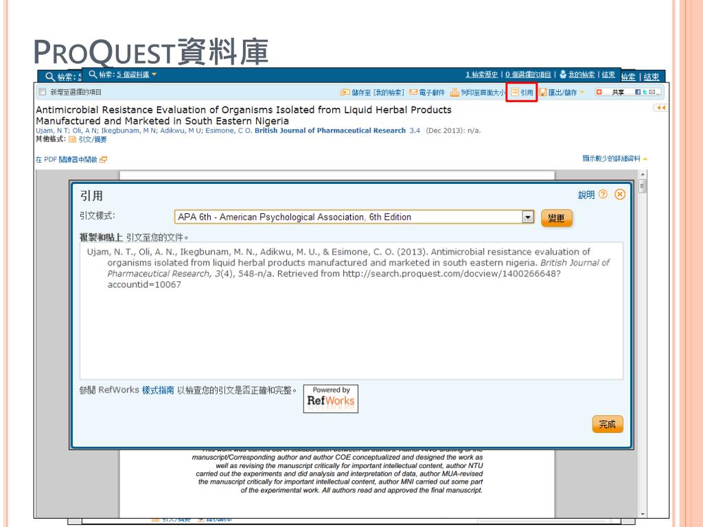Click the 電子郵件 email option

427,93
